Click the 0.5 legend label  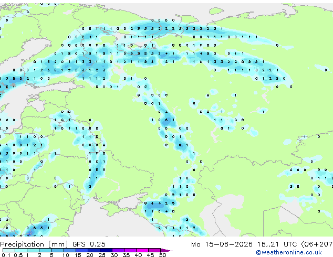18,255
